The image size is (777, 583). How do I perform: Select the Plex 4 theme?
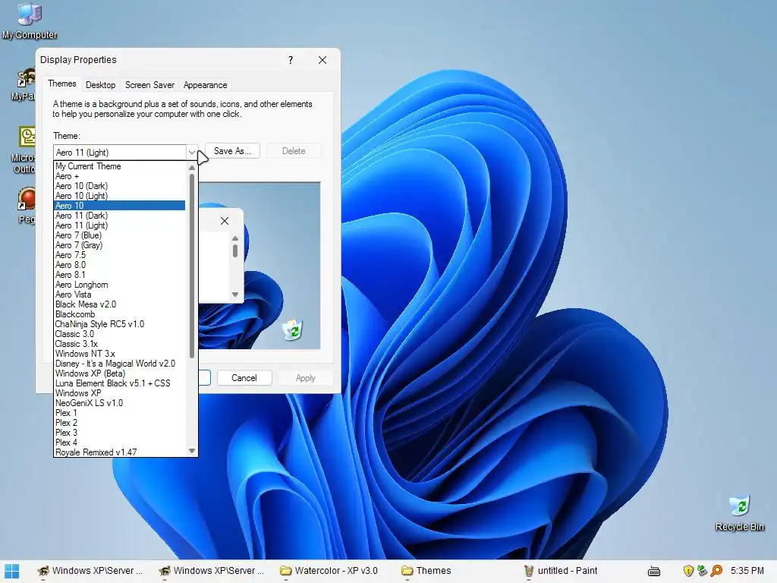pyautogui.click(x=119, y=443)
